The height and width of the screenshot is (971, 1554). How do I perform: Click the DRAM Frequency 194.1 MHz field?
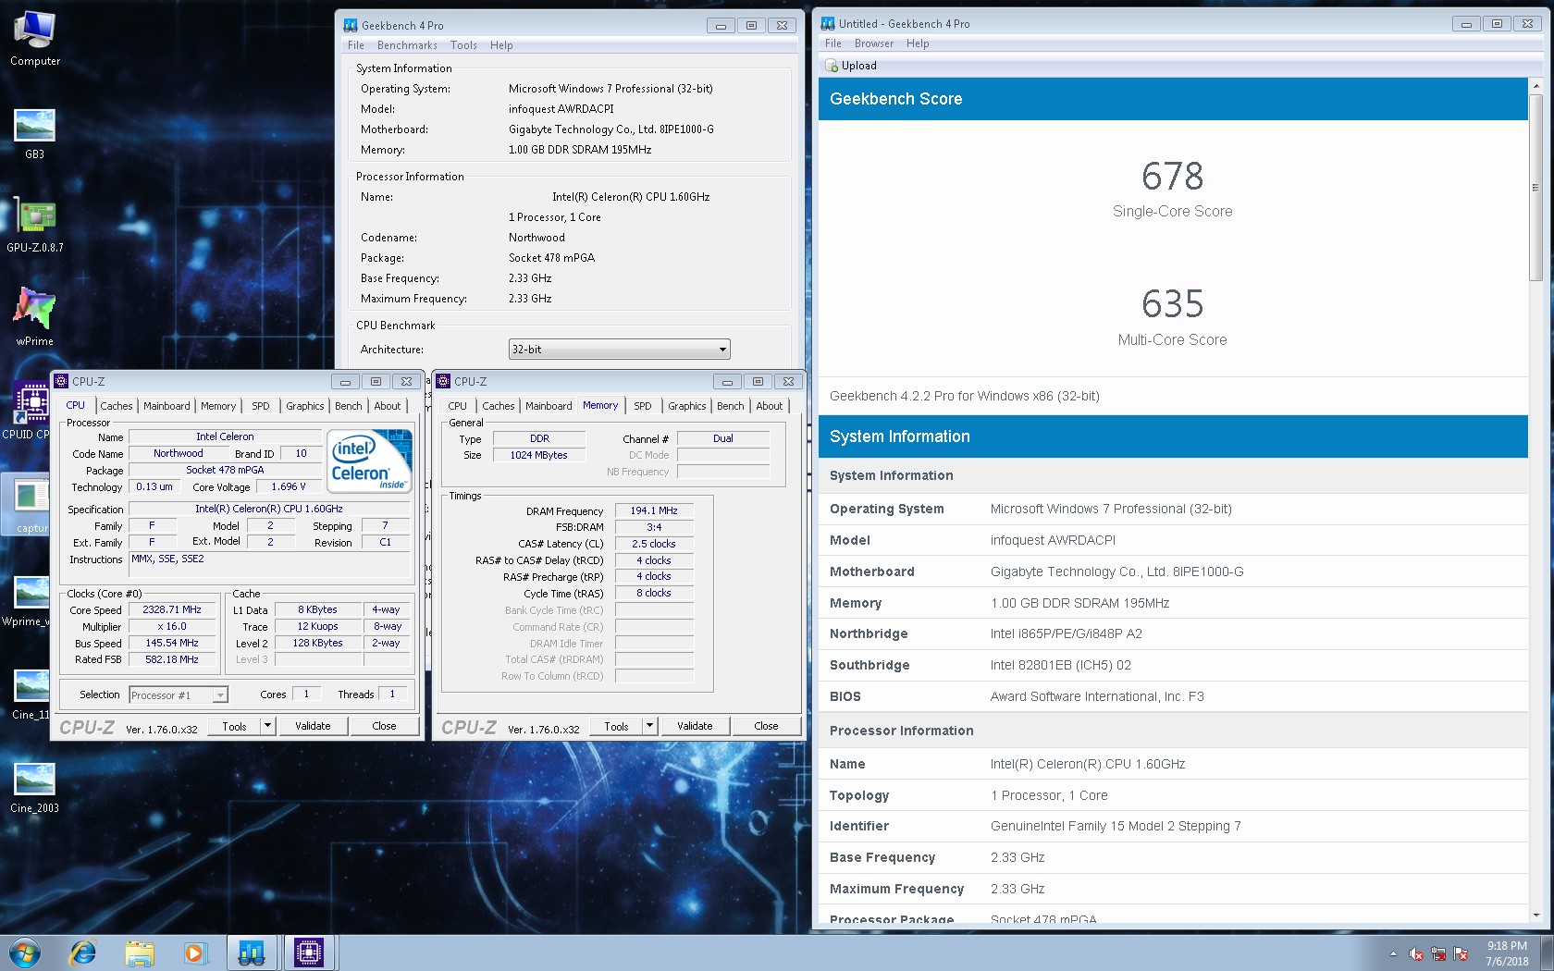pos(654,510)
